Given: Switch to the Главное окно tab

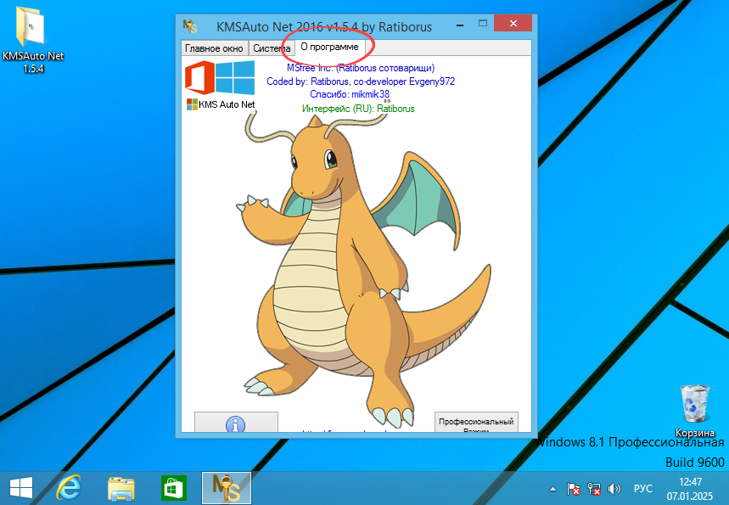Looking at the screenshot, I should (x=214, y=48).
